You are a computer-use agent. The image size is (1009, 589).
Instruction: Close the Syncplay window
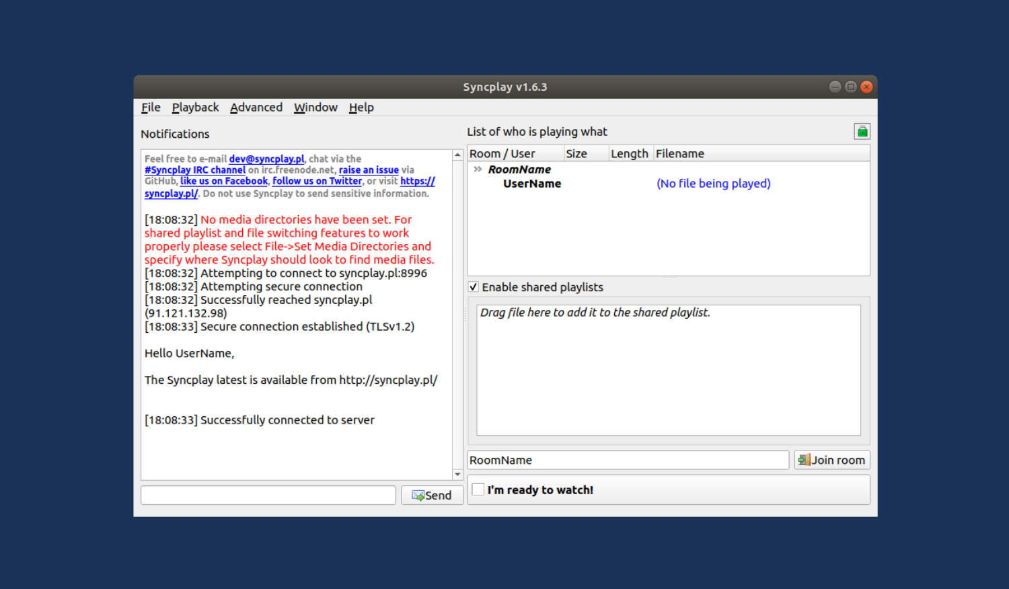866,87
